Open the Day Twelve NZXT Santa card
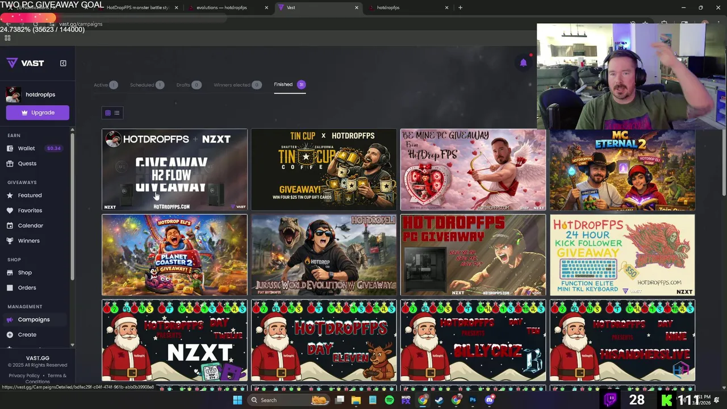Image resolution: width=727 pixels, height=409 pixels. click(x=174, y=340)
